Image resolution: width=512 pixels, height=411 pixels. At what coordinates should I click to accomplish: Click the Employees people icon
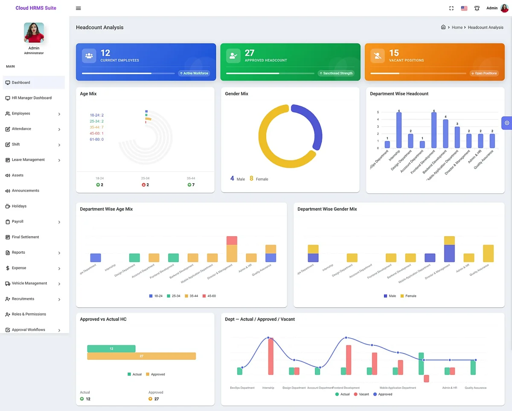(x=8, y=113)
